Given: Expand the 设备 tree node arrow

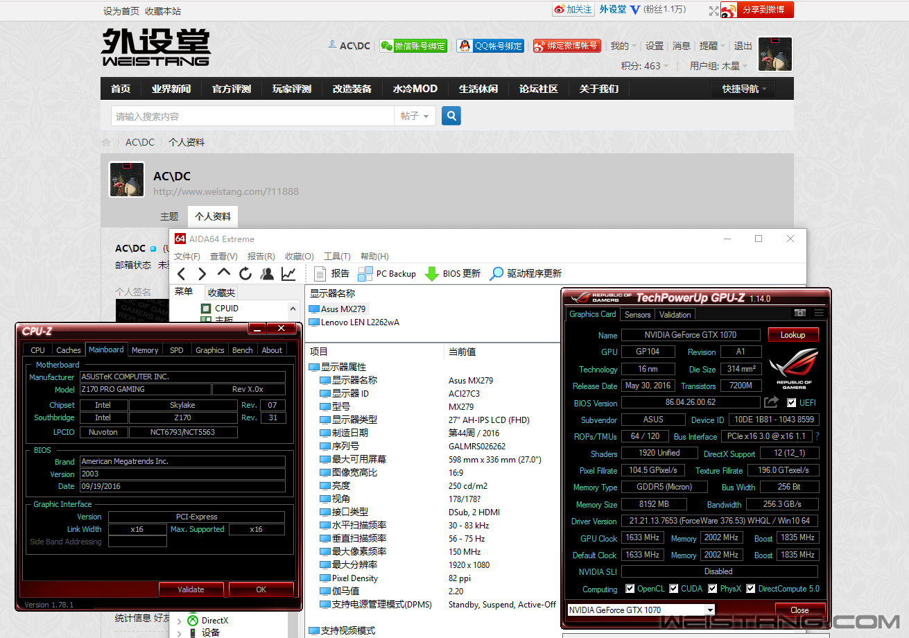Looking at the screenshot, I should click(x=179, y=633).
